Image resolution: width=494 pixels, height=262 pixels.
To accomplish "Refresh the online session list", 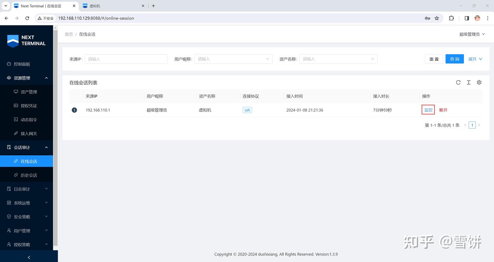I will 458,82.
